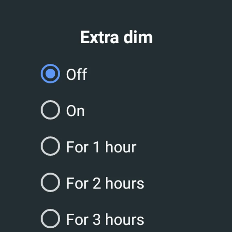The height and width of the screenshot is (232, 232).
Task: Tap the empty circle beside On
Action: coord(50,110)
